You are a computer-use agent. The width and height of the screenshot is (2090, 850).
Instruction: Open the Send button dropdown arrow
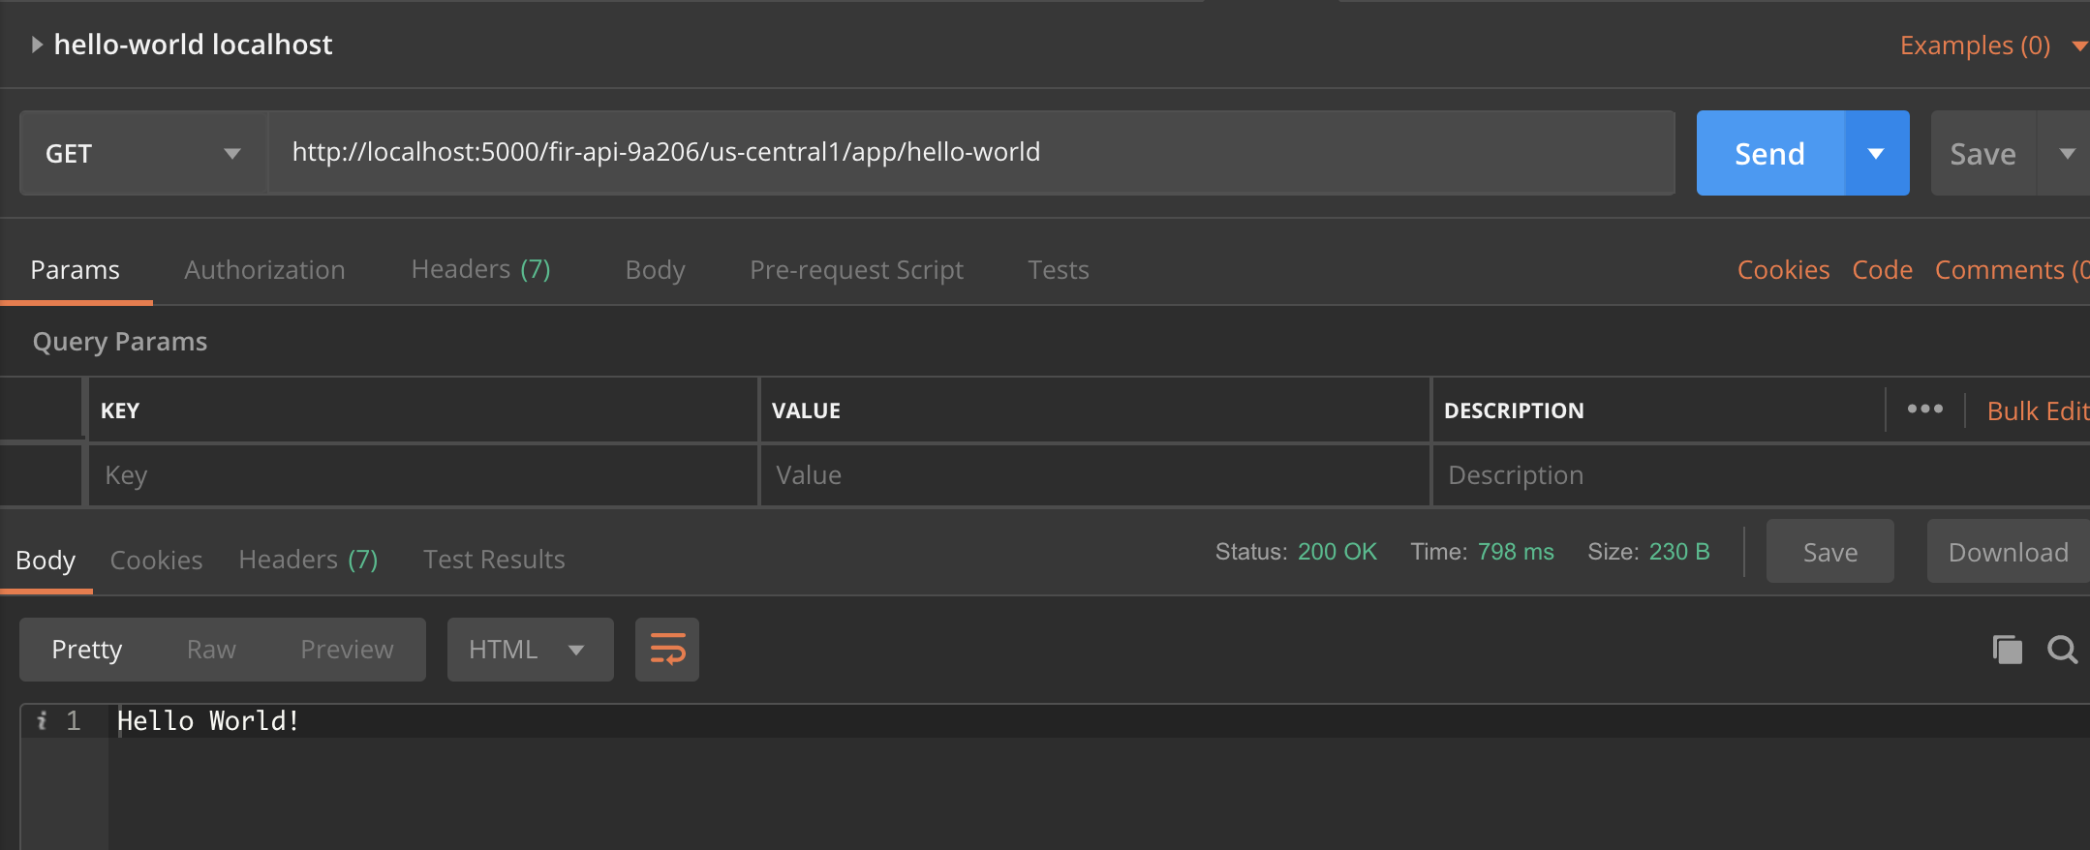tap(1876, 154)
